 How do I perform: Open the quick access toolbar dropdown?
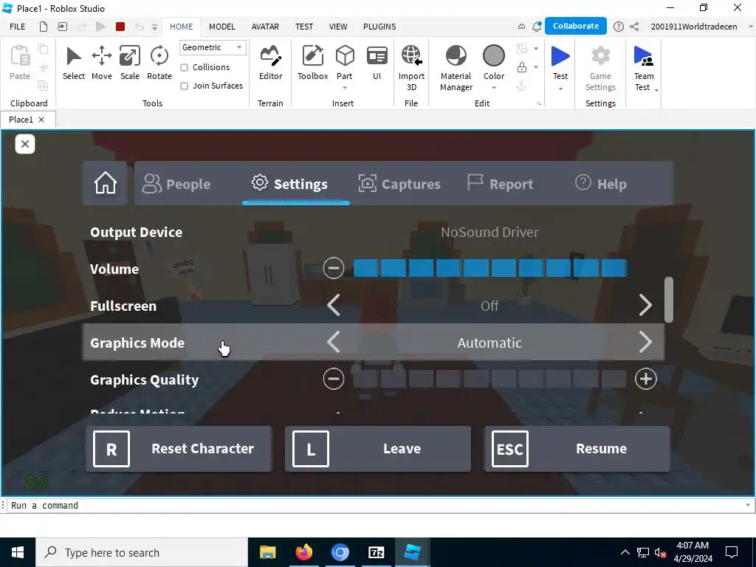155,27
